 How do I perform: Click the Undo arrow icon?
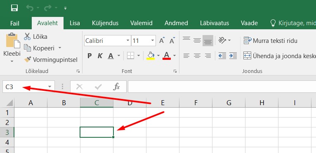30,8
